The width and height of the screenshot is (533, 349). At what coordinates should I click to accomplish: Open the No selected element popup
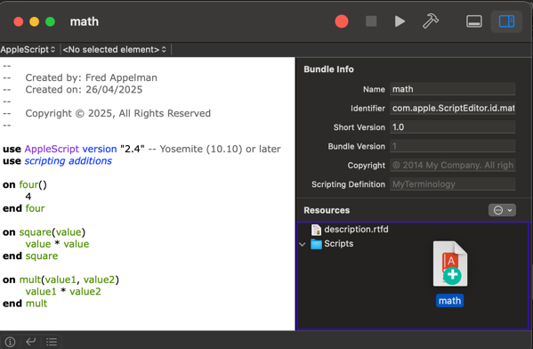point(115,49)
